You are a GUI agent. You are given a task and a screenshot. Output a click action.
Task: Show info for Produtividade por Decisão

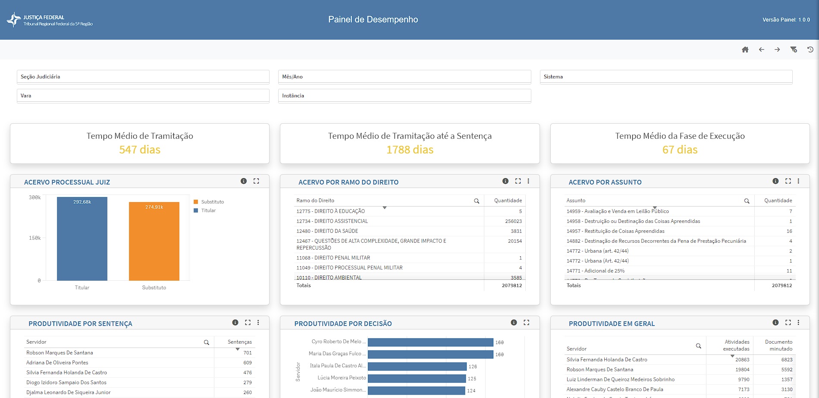pyautogui.click(x=514, y=323)
